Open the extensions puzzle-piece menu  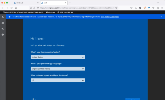click(158, 8)
